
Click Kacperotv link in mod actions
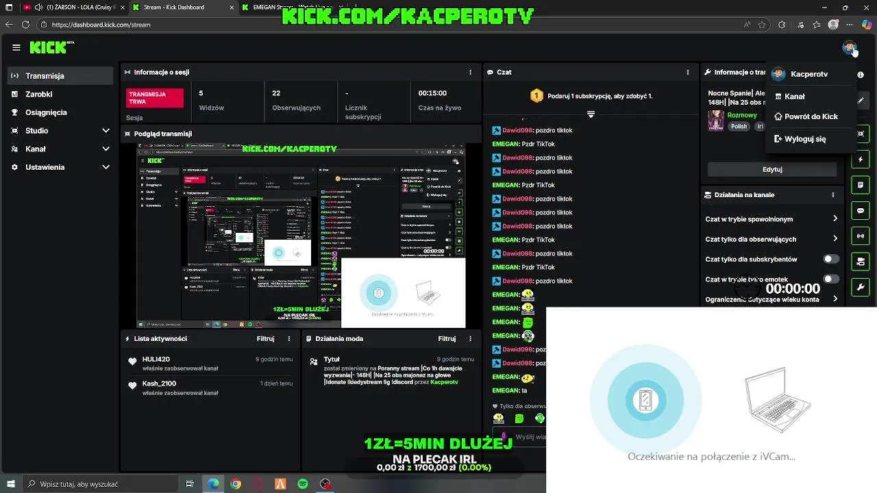coord(444,382)
